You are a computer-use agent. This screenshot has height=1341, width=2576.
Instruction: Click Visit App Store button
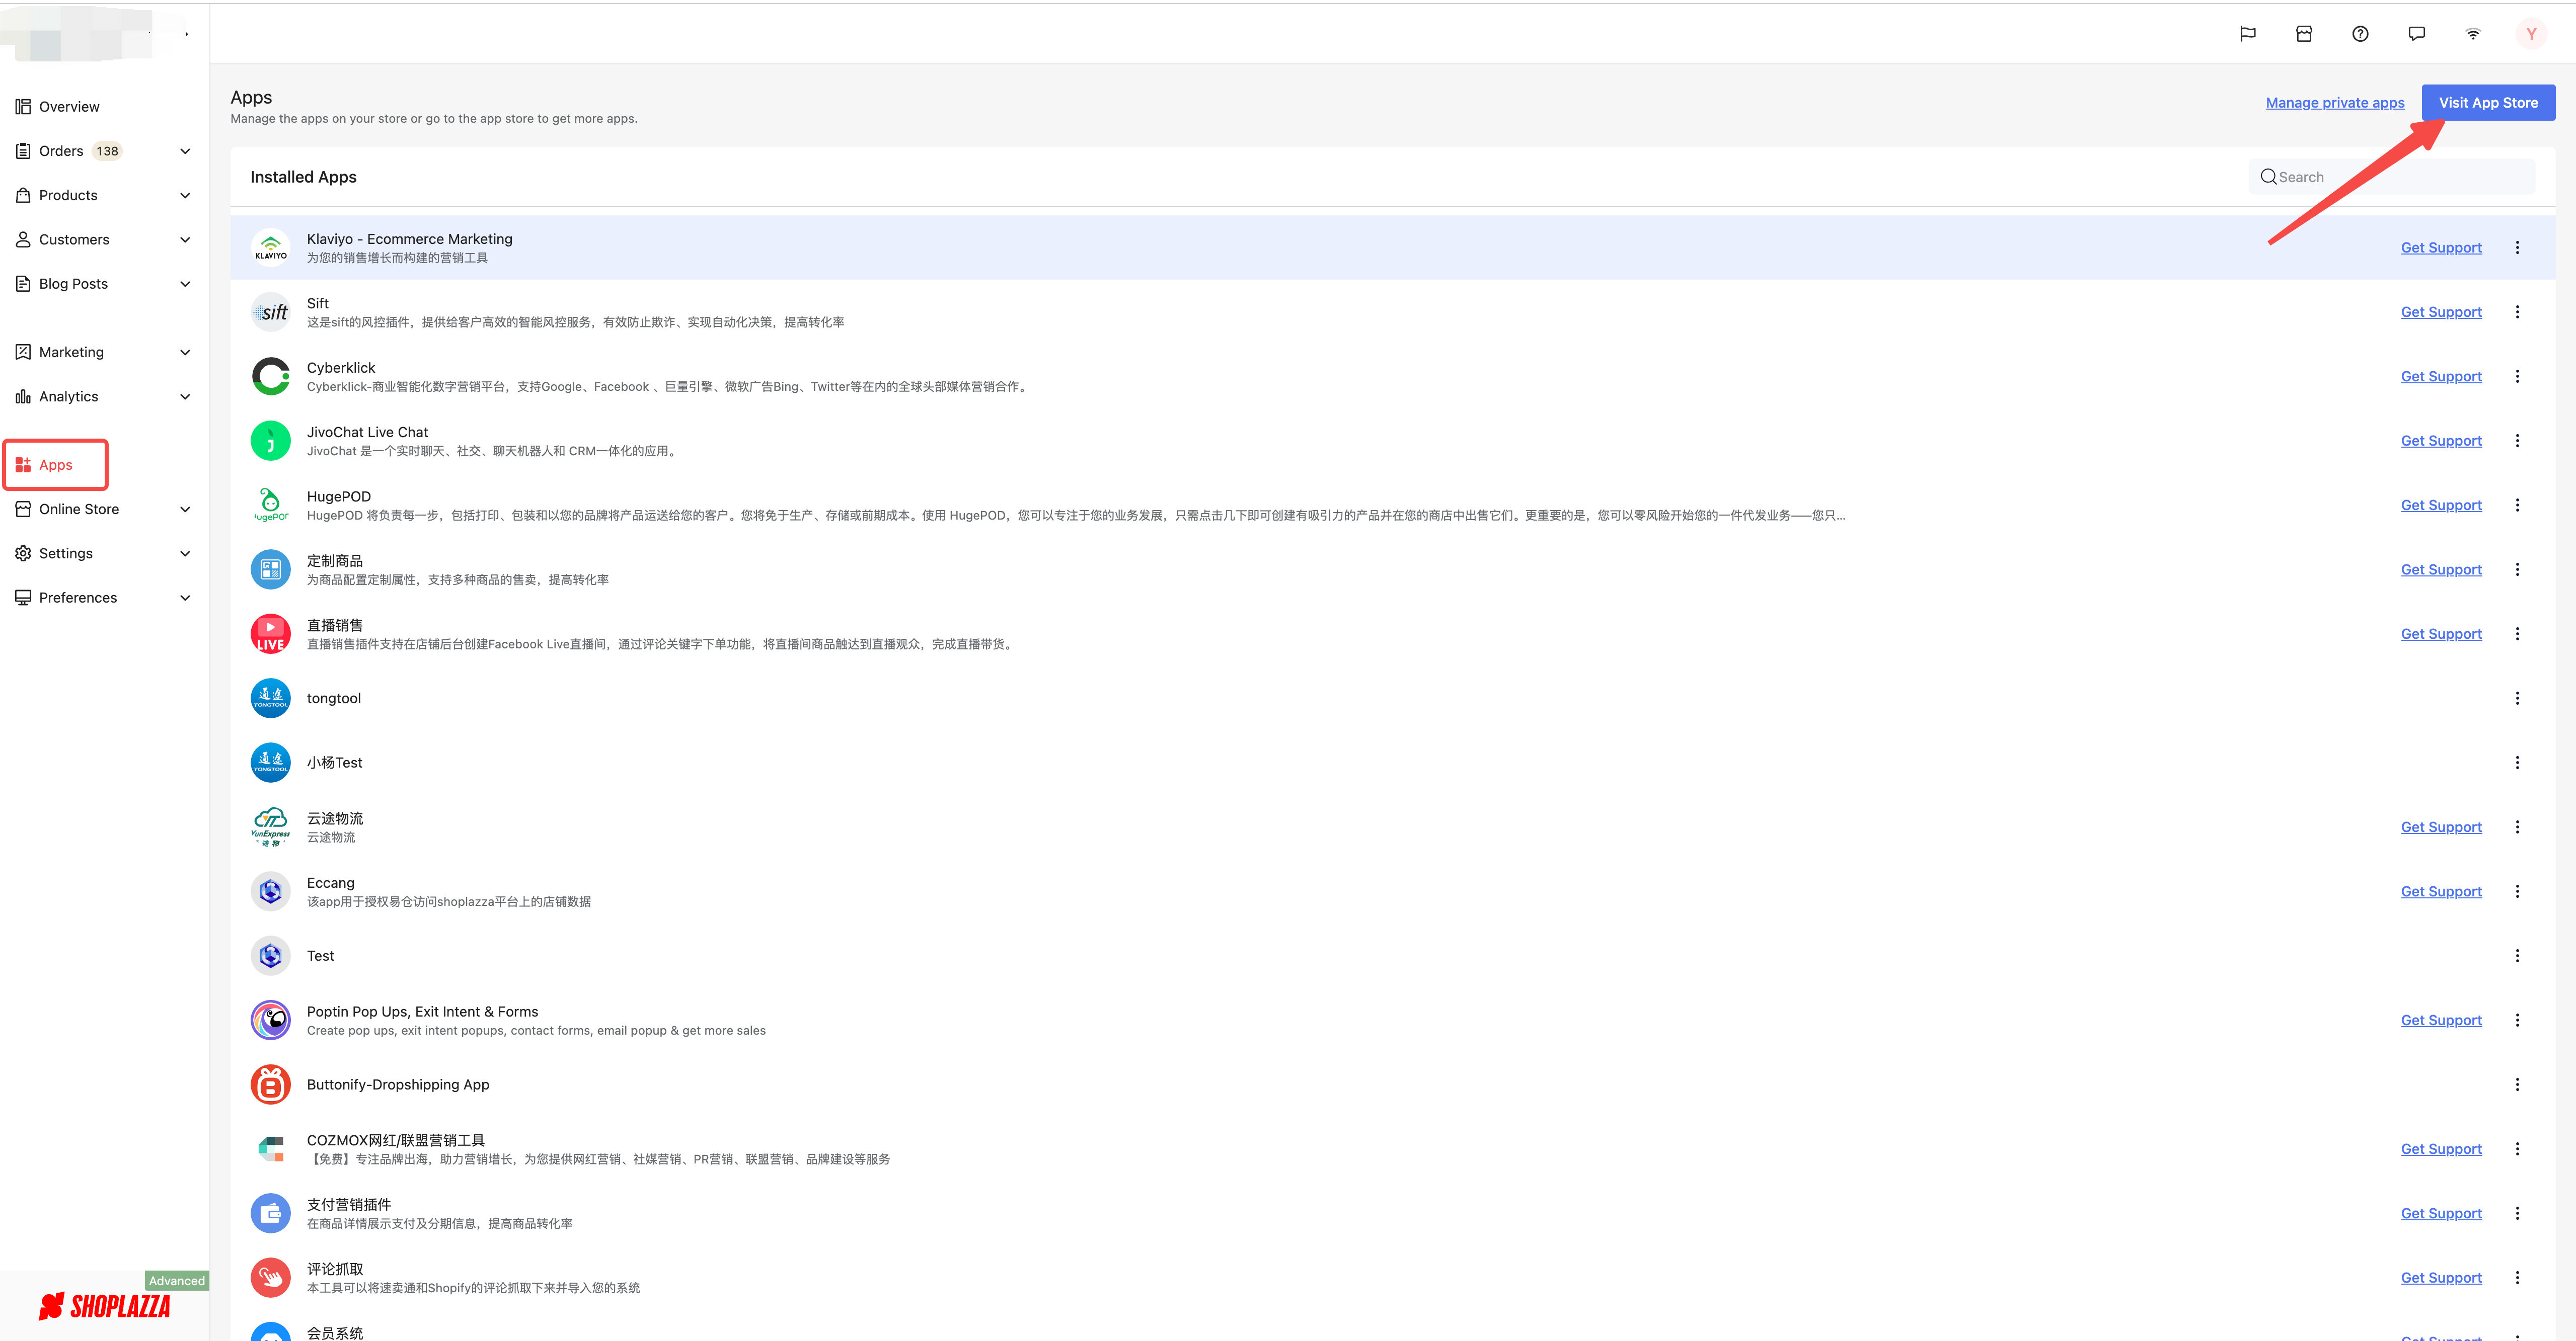coord(2488,103)
